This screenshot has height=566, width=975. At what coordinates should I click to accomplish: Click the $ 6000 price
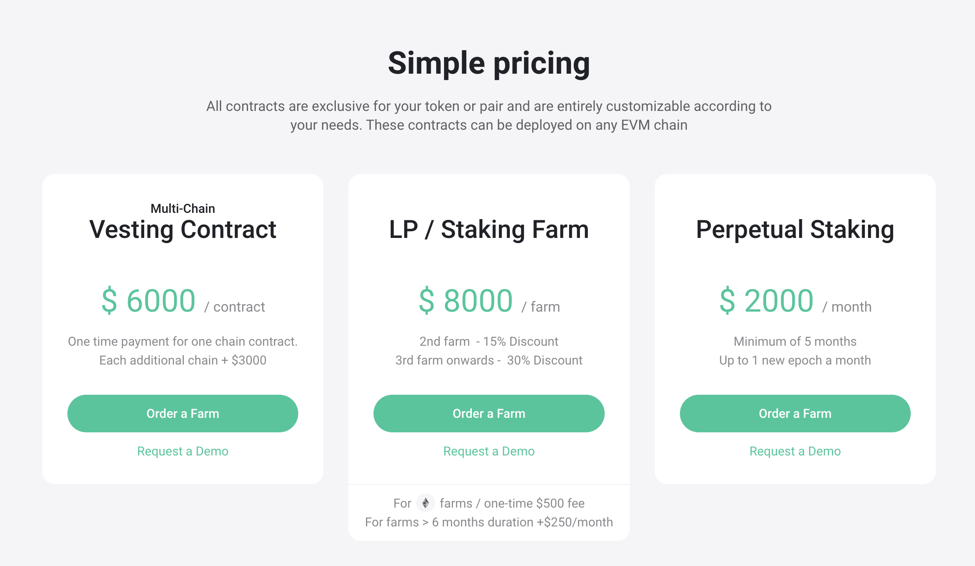click(149, 301)
